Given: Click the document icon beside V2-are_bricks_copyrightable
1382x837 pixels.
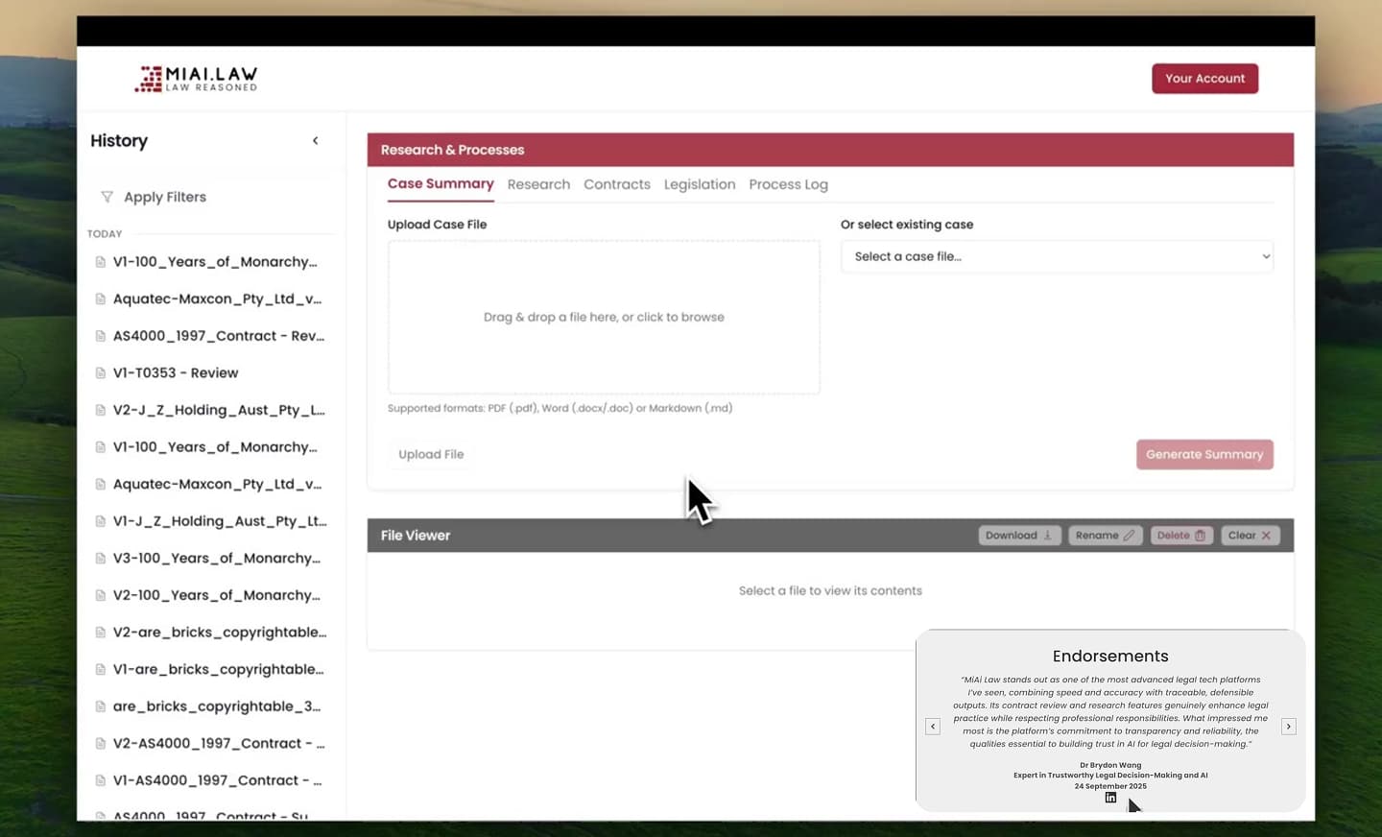Looking at the screenshot, I should [x=100, y=632].
